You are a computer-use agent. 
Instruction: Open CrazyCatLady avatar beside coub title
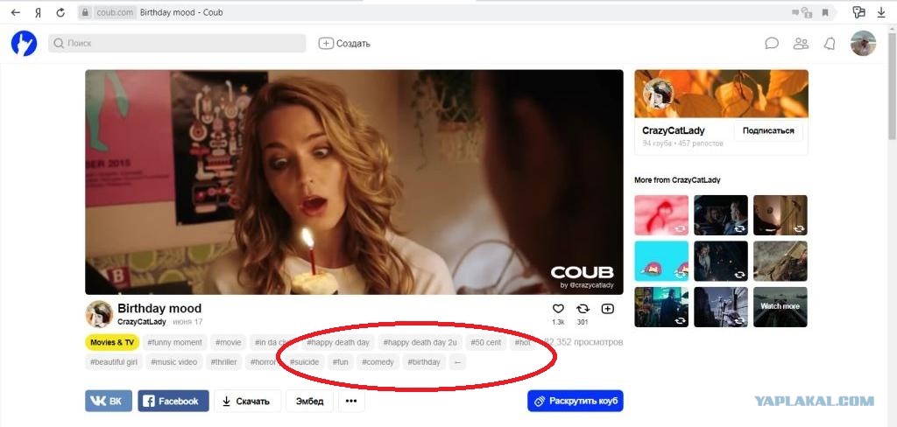pyautogui.click(x=99, y=314)
